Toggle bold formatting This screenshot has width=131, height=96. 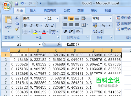point(25,25)
